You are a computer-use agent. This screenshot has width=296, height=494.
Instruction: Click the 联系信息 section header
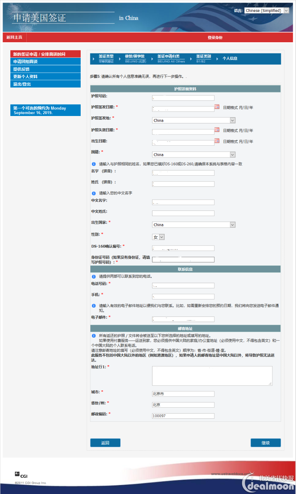pyautogui.click(x=185, y=269)
